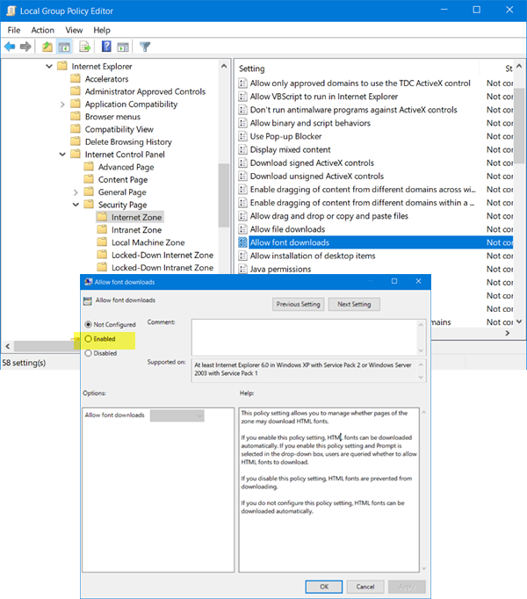Select Download signed ActiveX controls setting
The height and width of the screenshot is (599, 527).
[x=312, y=163]
